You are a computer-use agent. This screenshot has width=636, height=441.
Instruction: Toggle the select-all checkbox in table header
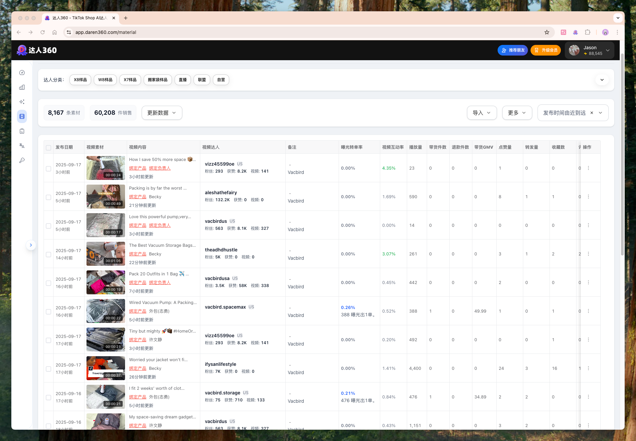coord(49,148)
